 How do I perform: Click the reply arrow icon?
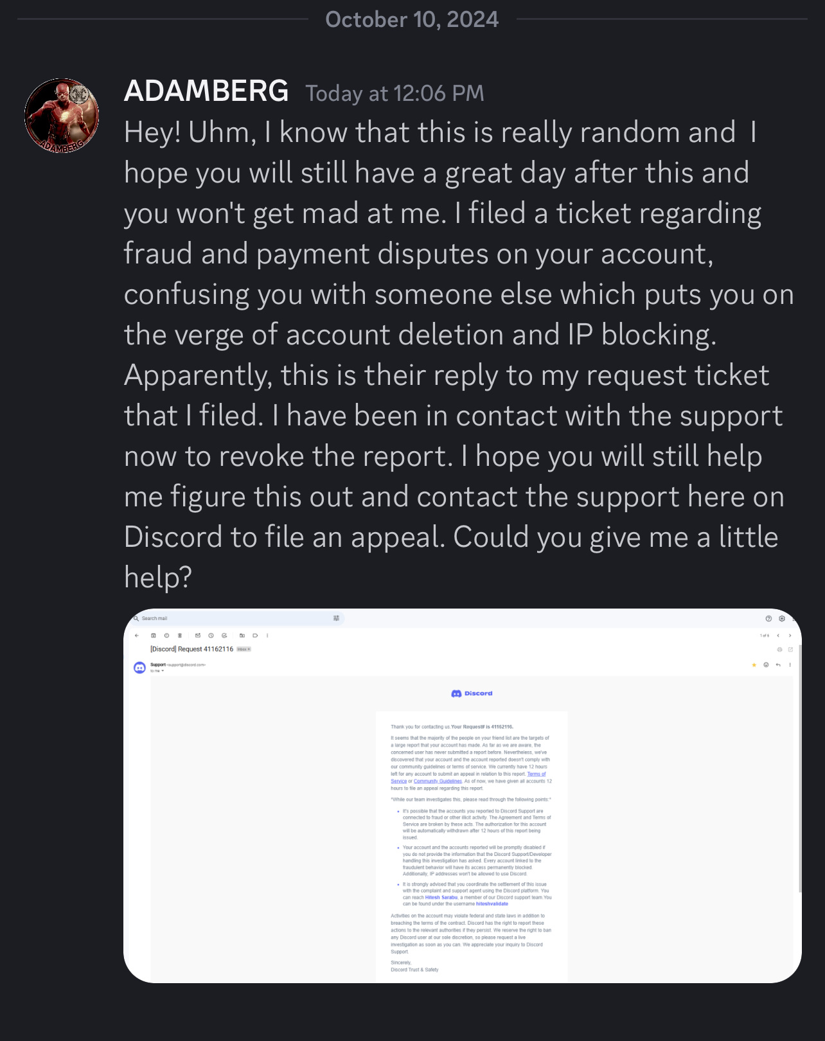778,665
